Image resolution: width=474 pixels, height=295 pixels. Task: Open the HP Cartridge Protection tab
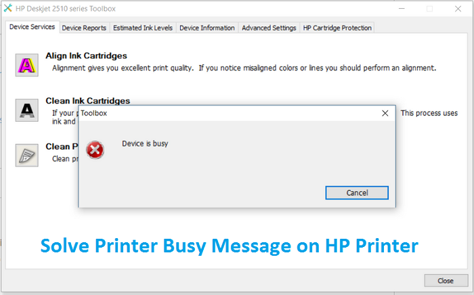337,28
